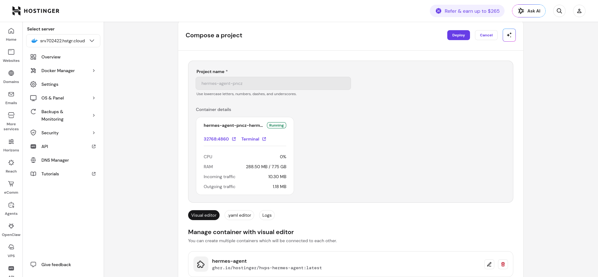
Task: Expand OS & Panel submenu chevron
Action: [x=94, y=98]
